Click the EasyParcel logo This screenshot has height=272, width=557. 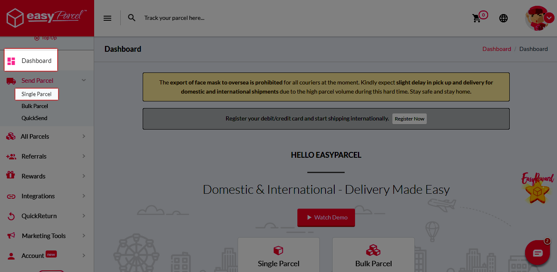pos(46,18)
